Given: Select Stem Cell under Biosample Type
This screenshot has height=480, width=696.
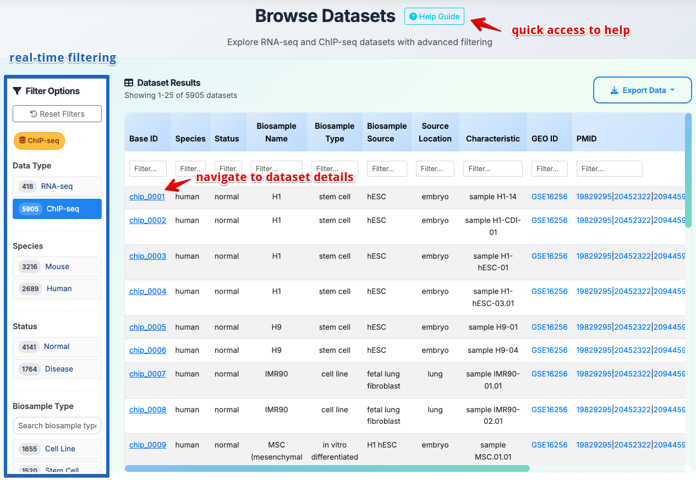Looking at the screenshot, I should [57, 469].
